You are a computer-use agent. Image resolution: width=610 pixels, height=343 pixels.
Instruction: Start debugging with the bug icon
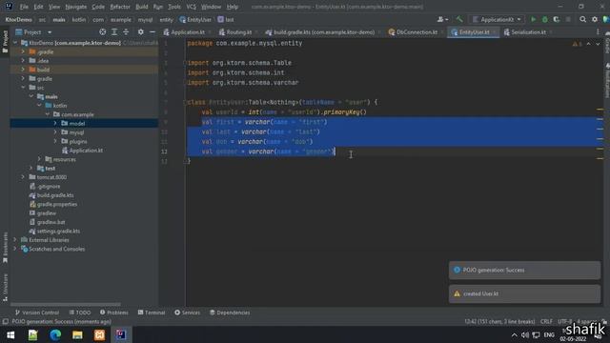544,19
